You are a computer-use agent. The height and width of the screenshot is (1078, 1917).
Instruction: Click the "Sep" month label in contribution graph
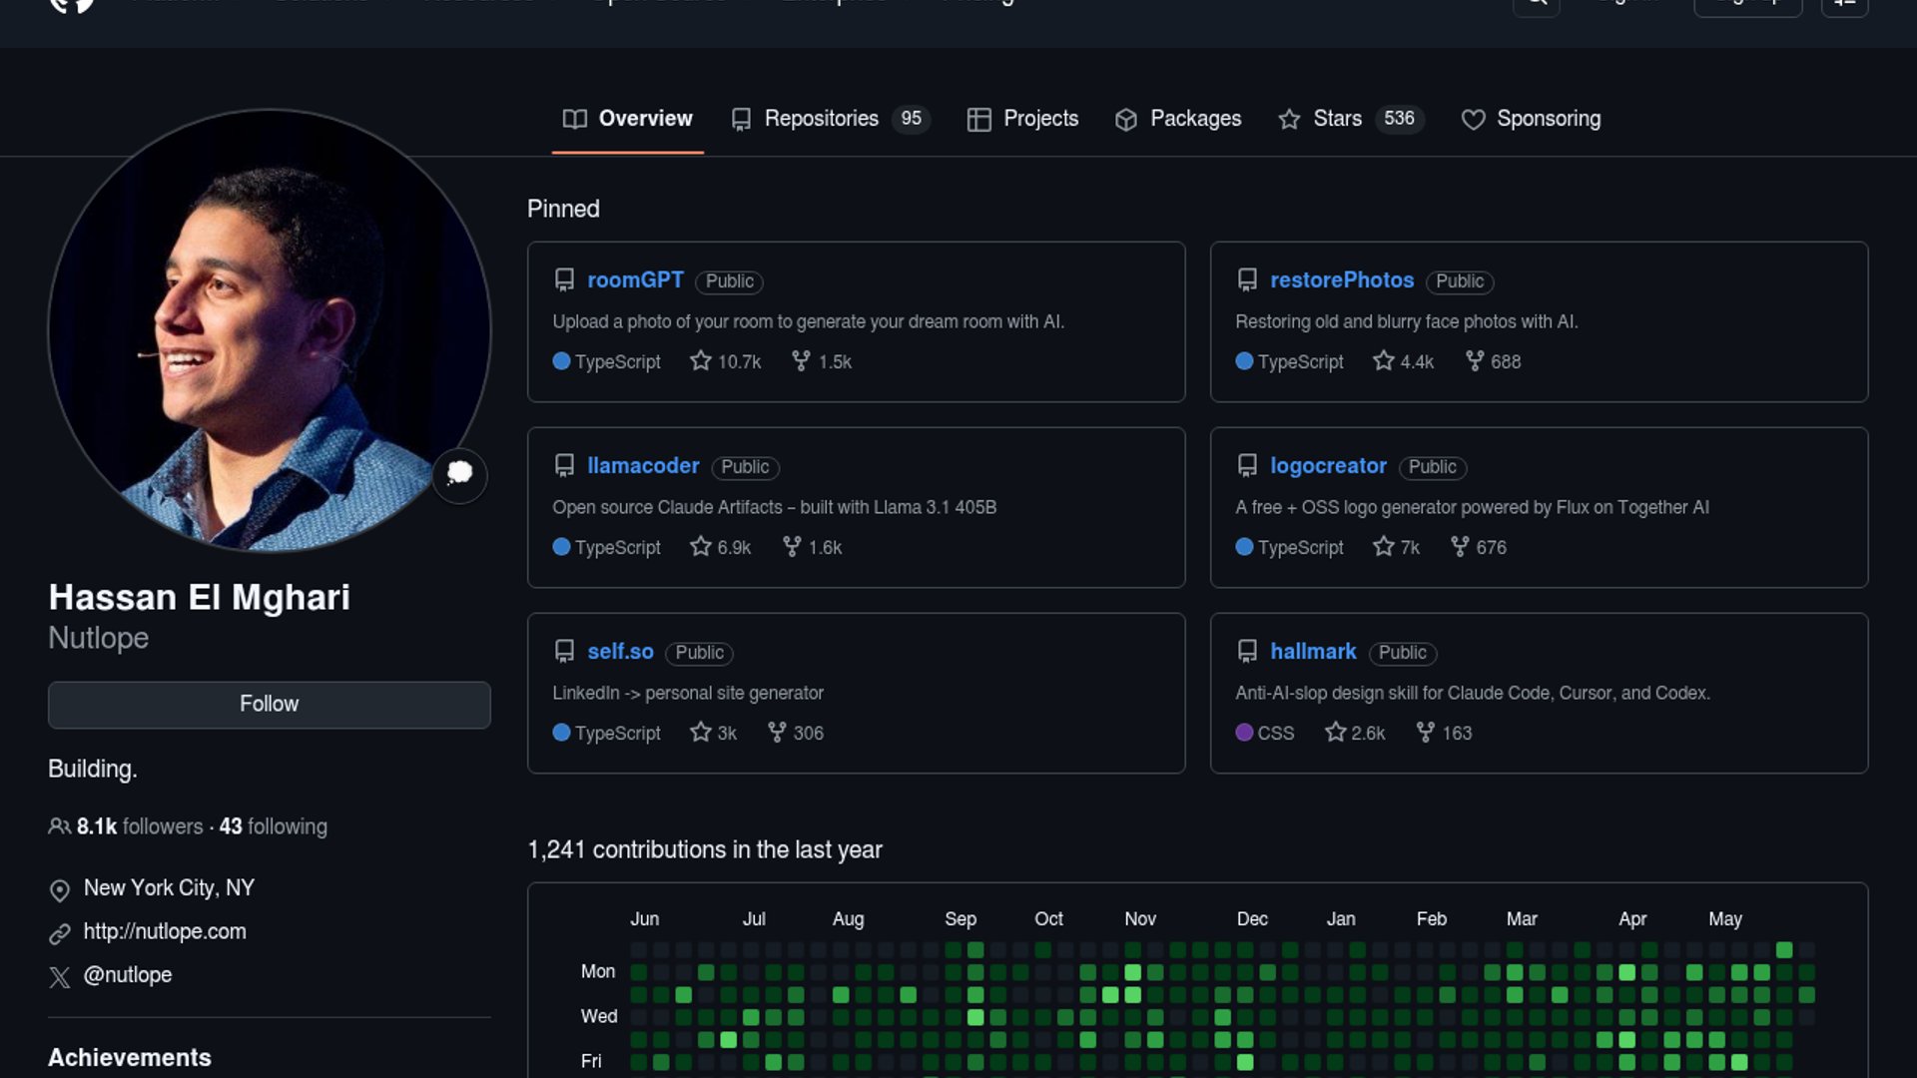[x=960, y=919]
